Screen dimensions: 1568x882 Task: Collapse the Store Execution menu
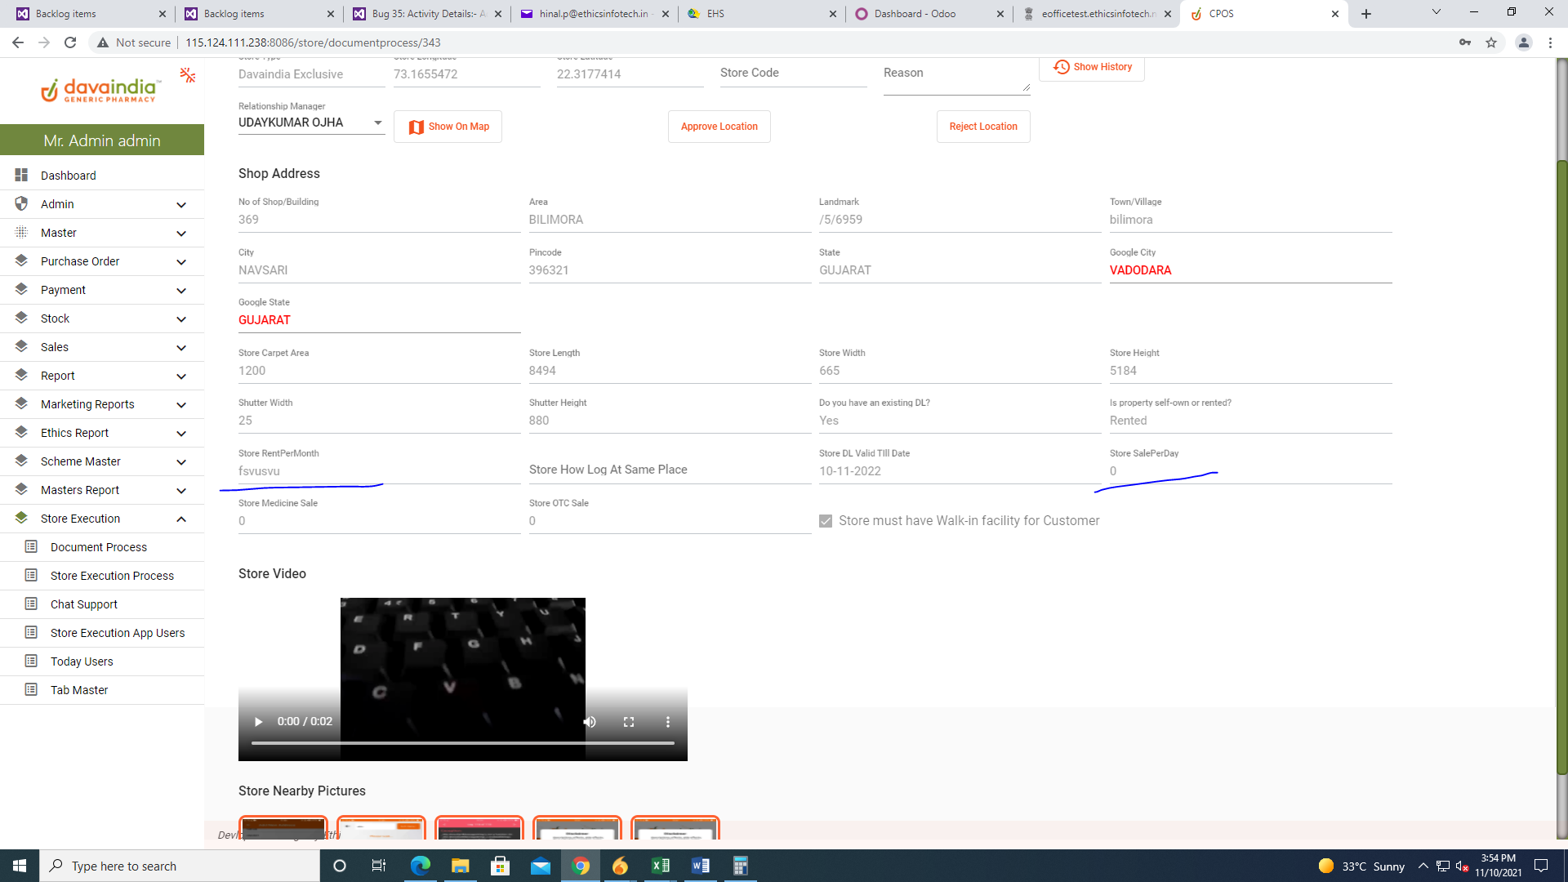tap(180, 519)
